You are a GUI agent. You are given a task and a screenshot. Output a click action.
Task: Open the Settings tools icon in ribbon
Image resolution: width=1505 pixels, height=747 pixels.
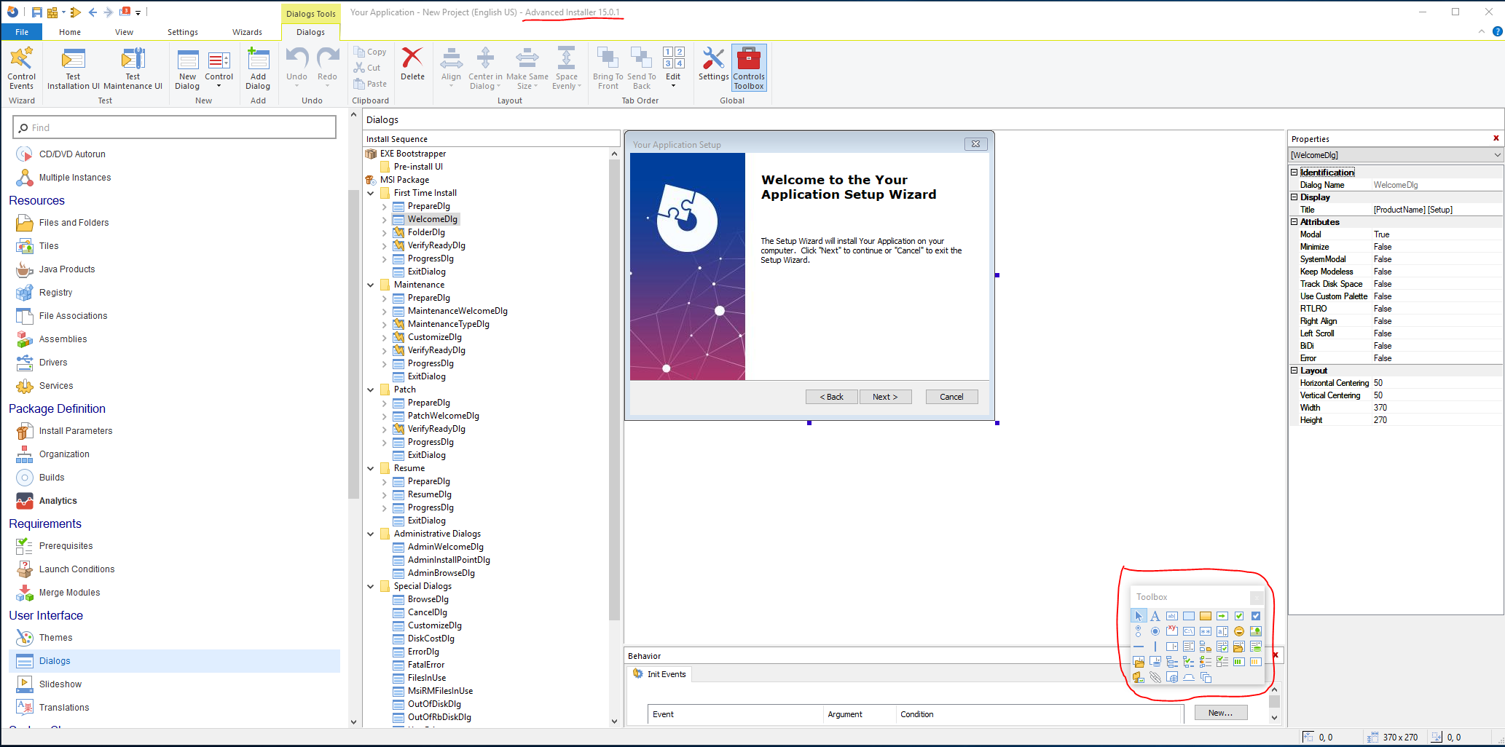click(x=713, y=64)
